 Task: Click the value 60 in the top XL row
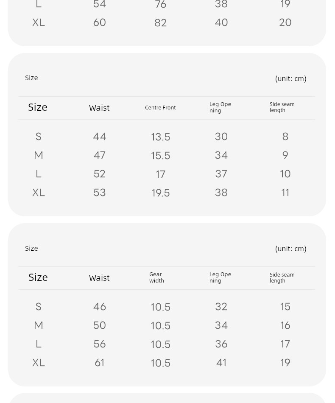tap(99, 22)
